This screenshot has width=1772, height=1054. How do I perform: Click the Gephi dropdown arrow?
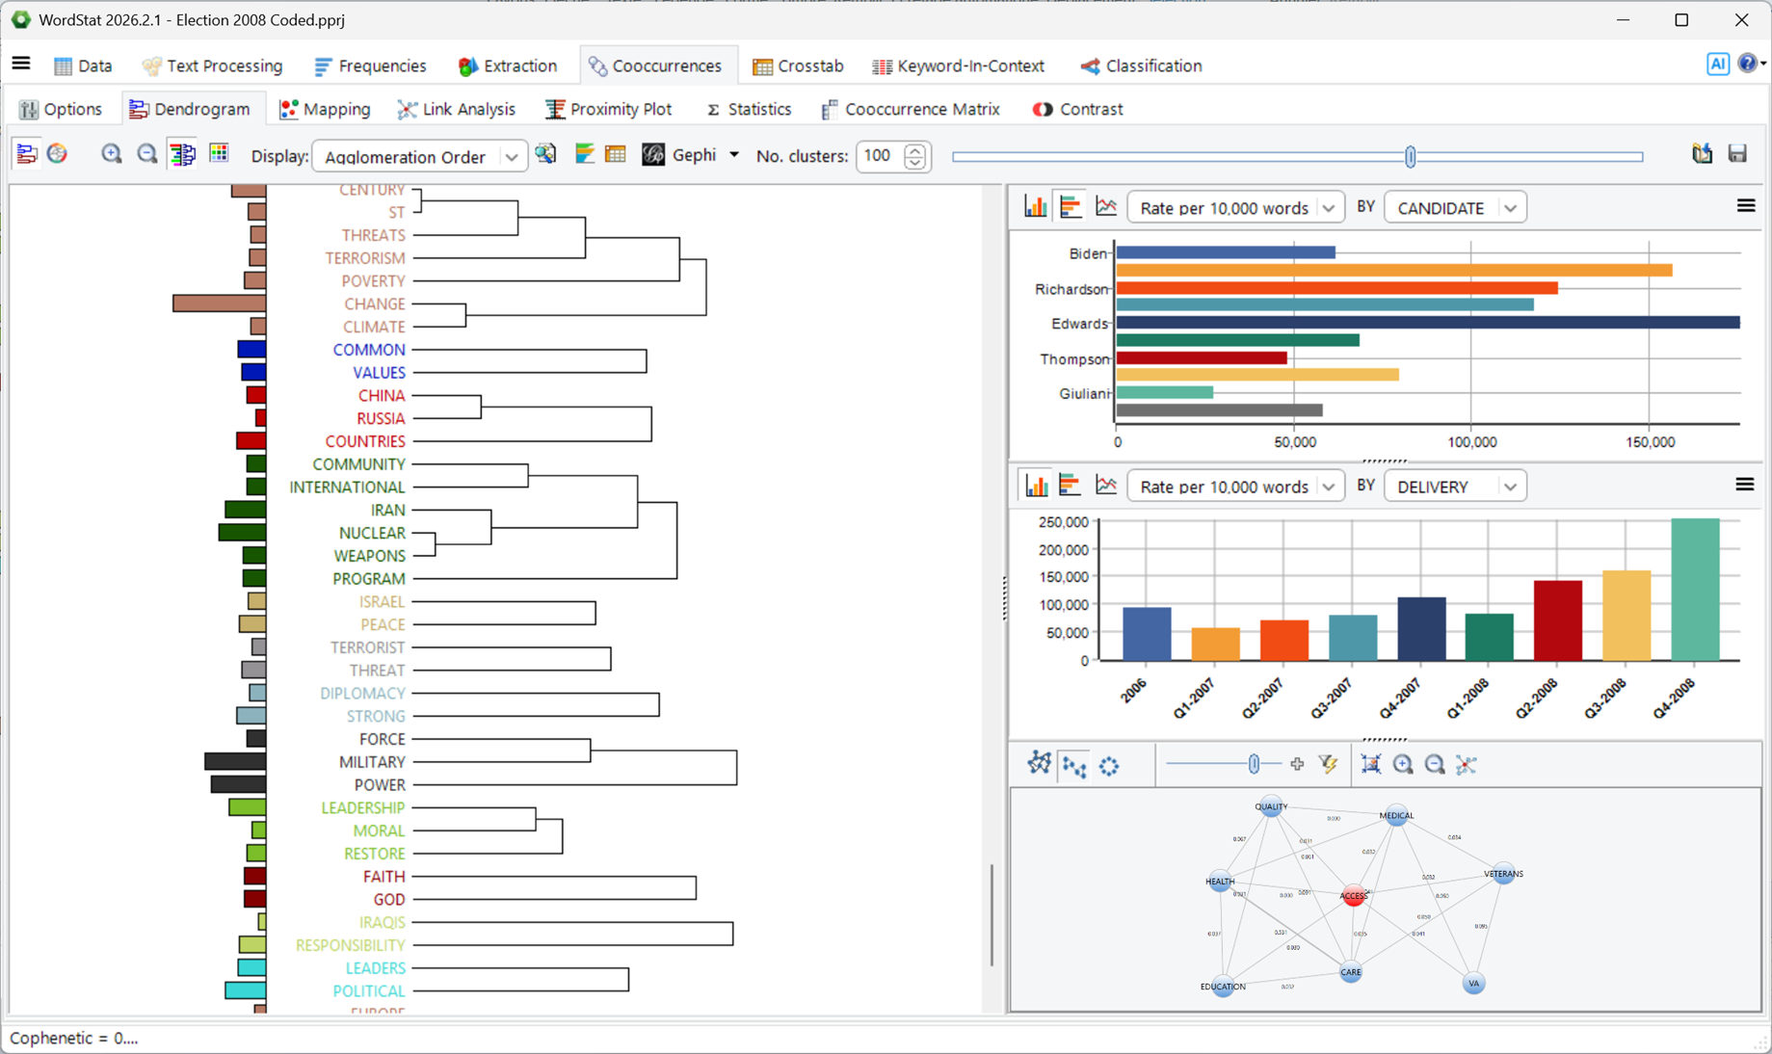[x=734, y=154]
